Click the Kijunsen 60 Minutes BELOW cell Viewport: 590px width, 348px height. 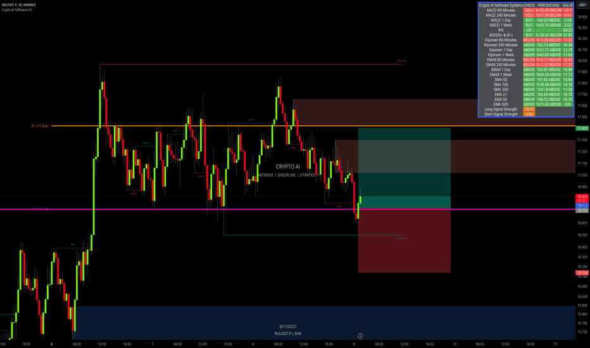click(529, 40)
